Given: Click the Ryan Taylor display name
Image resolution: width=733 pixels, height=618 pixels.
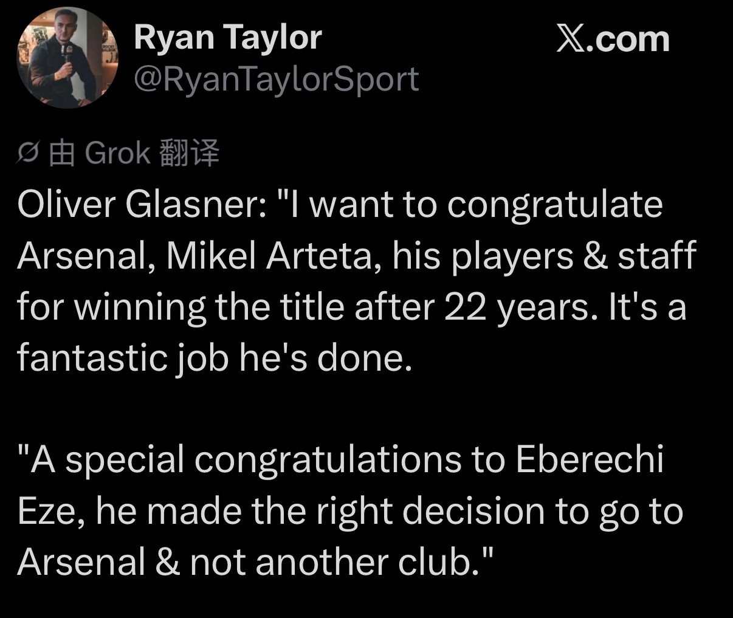Looking at the screenshot, I should click(227, 38).
